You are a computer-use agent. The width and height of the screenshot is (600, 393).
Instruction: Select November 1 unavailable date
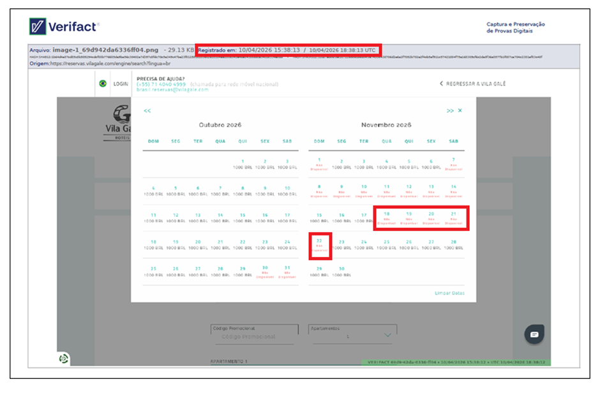click(x=319, y=164)
